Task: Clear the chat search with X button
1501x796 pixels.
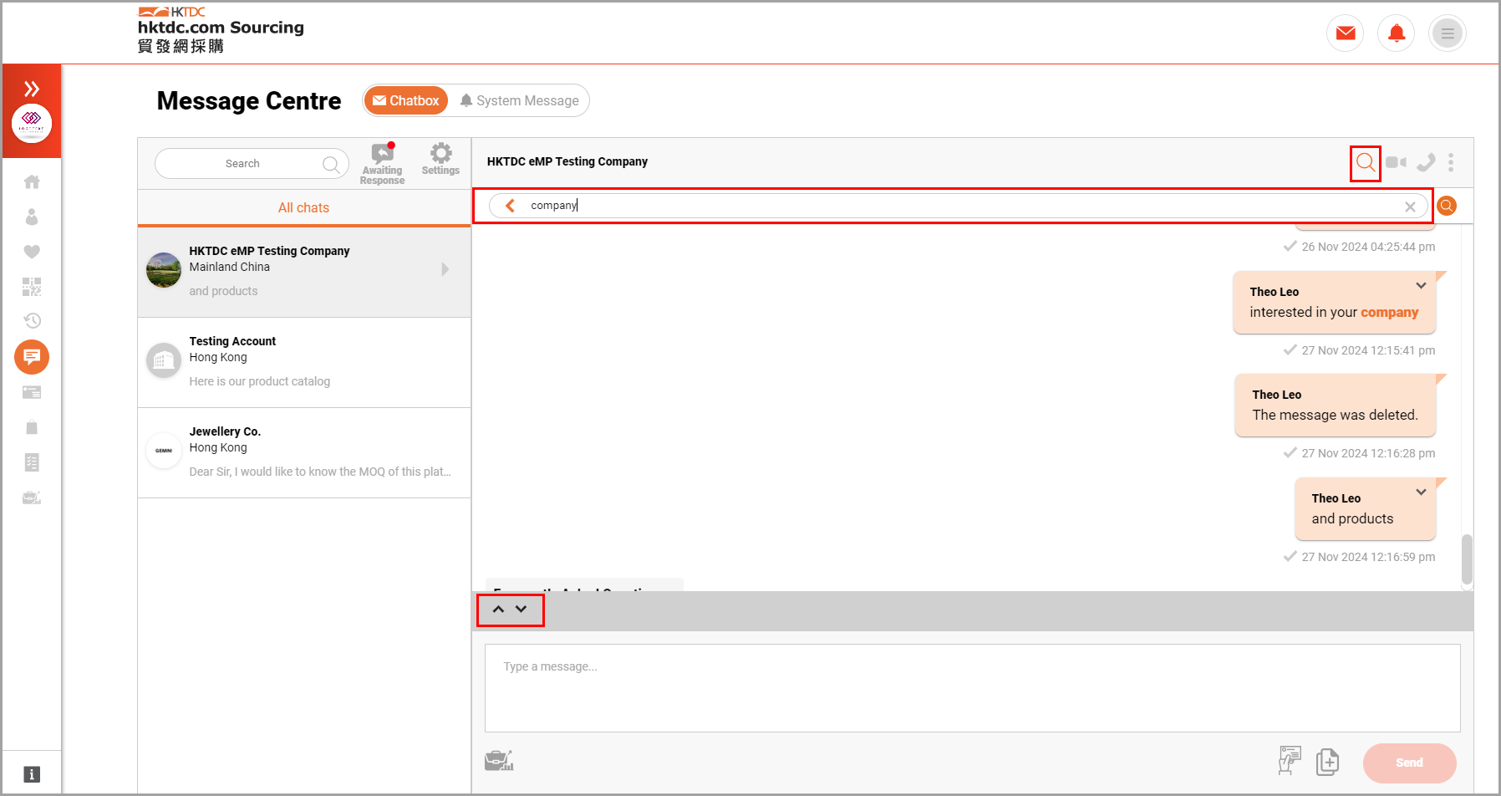Action: pos(1410,207)
